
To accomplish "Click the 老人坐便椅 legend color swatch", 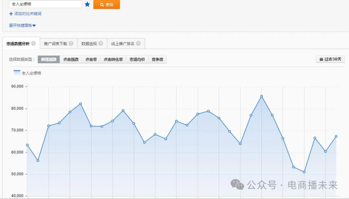I will (x=17, y=73).
